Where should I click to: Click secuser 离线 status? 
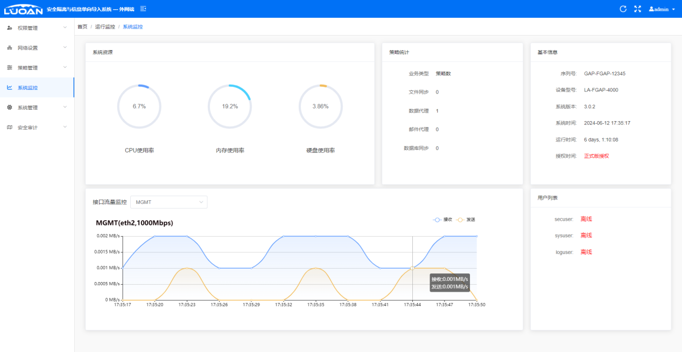coord(586,219)
